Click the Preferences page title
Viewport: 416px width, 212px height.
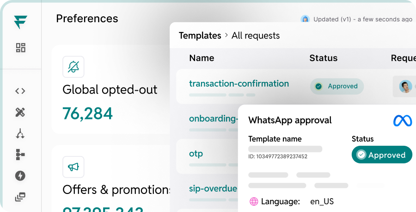coord(87,19)
